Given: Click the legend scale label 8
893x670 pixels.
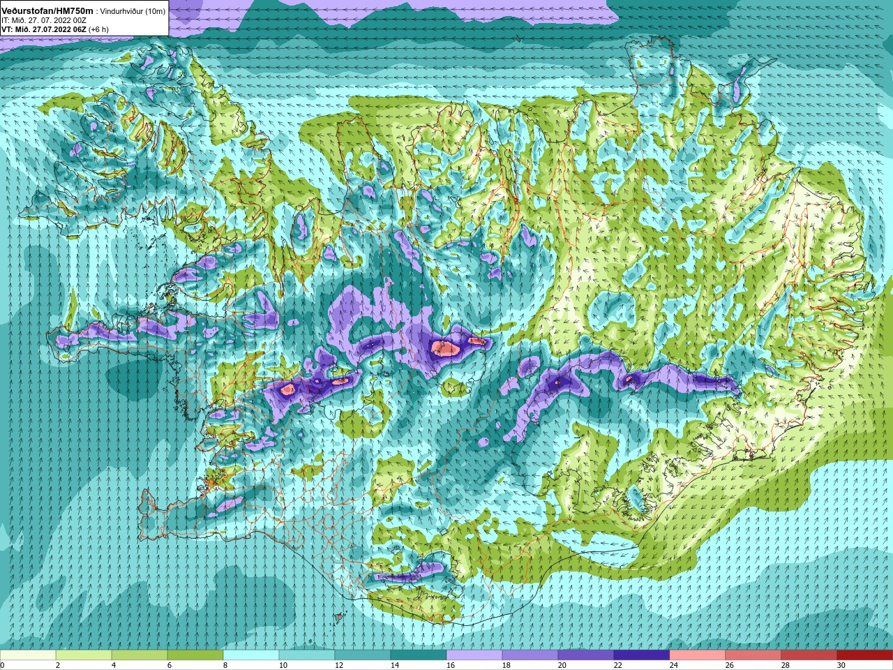Looking at the screenshot, I should 225,665.
